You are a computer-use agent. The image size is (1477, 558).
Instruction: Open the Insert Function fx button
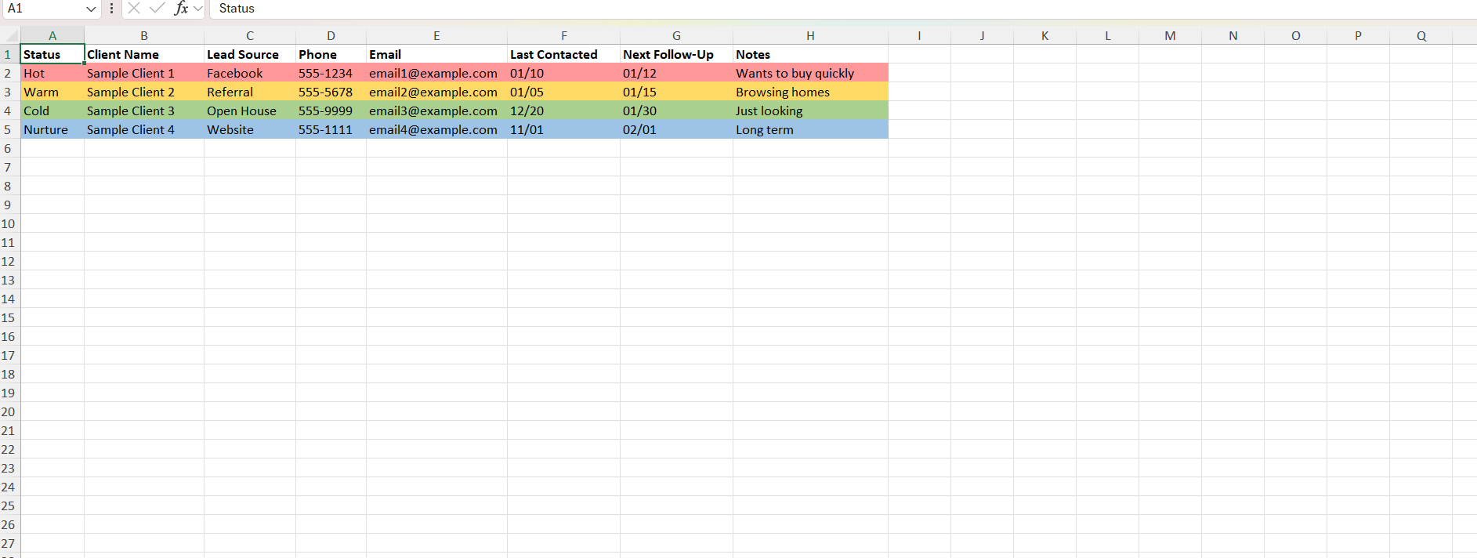(181, 9)
